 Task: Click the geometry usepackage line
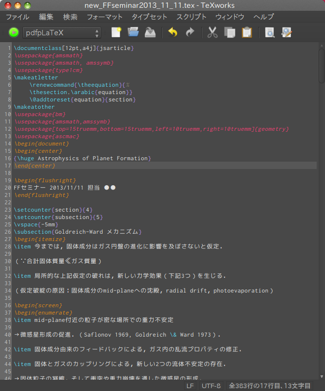[152, 129]
